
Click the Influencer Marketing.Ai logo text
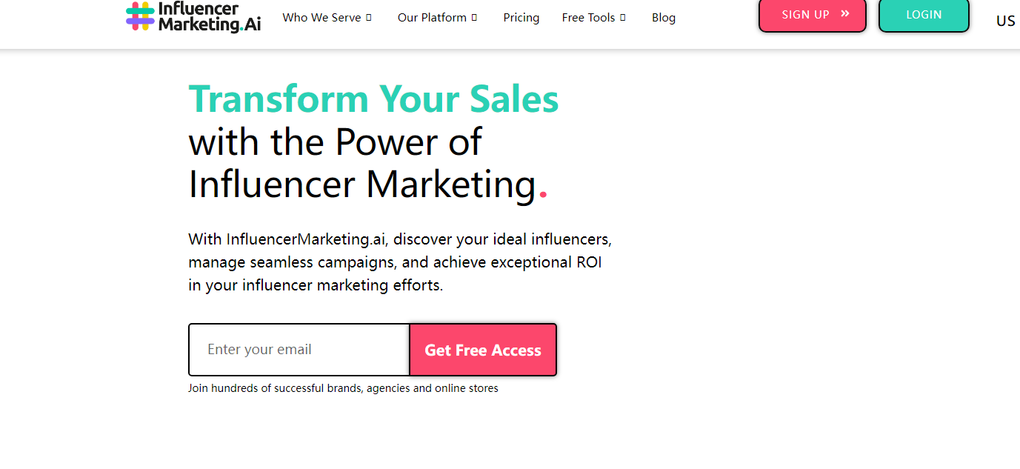[x=210, y=17]
